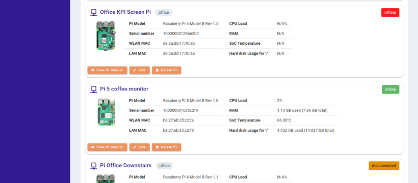Viewport: 418px width, 183px height.
Task: Click disk usage 4.922 GB used (14.037 GB total)
Action: [x=305, y=130]
